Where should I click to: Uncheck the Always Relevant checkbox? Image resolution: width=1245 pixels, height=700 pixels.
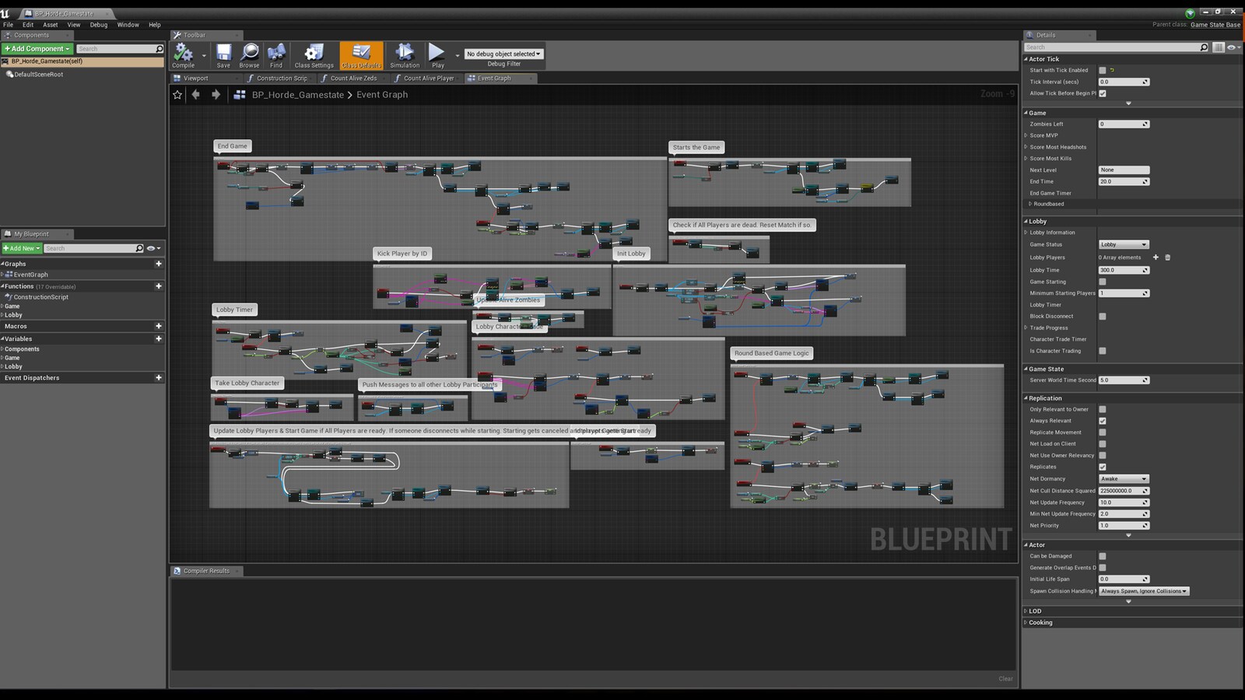pyautogui.click(x=1102, y=421)
